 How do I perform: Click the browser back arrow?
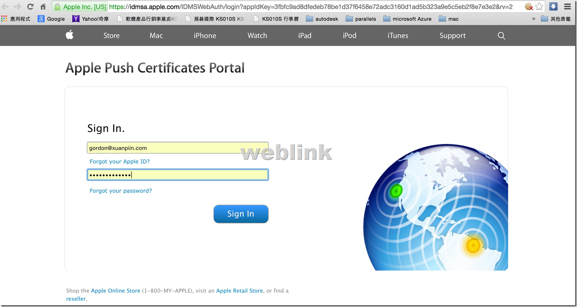coord(5,7)
